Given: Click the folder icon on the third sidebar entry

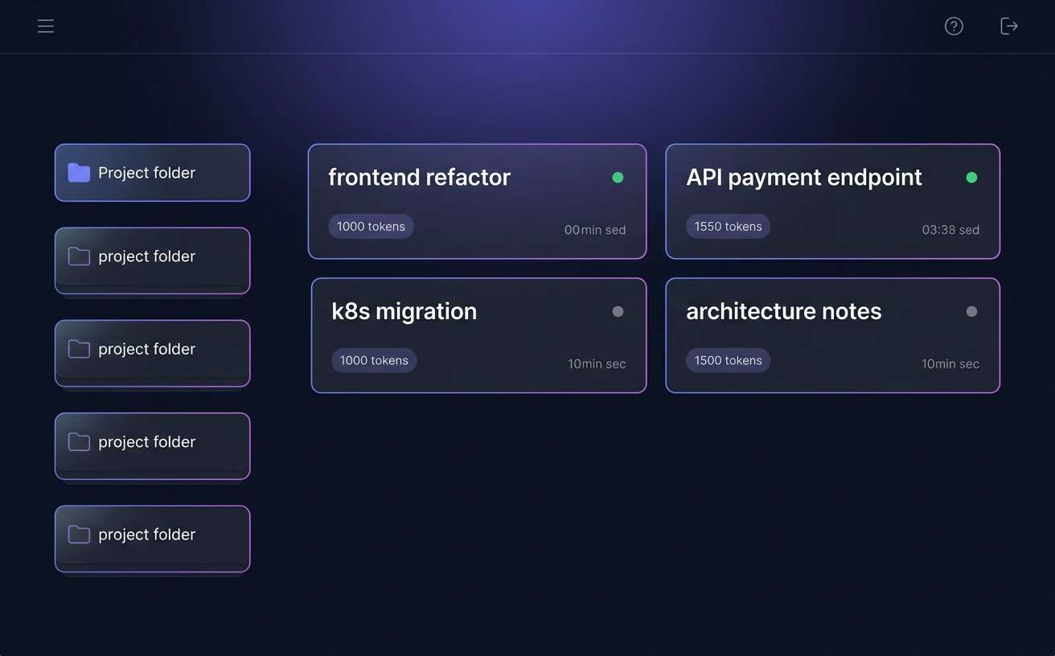Looking at the screenshot, I should [x=78, y=348].
